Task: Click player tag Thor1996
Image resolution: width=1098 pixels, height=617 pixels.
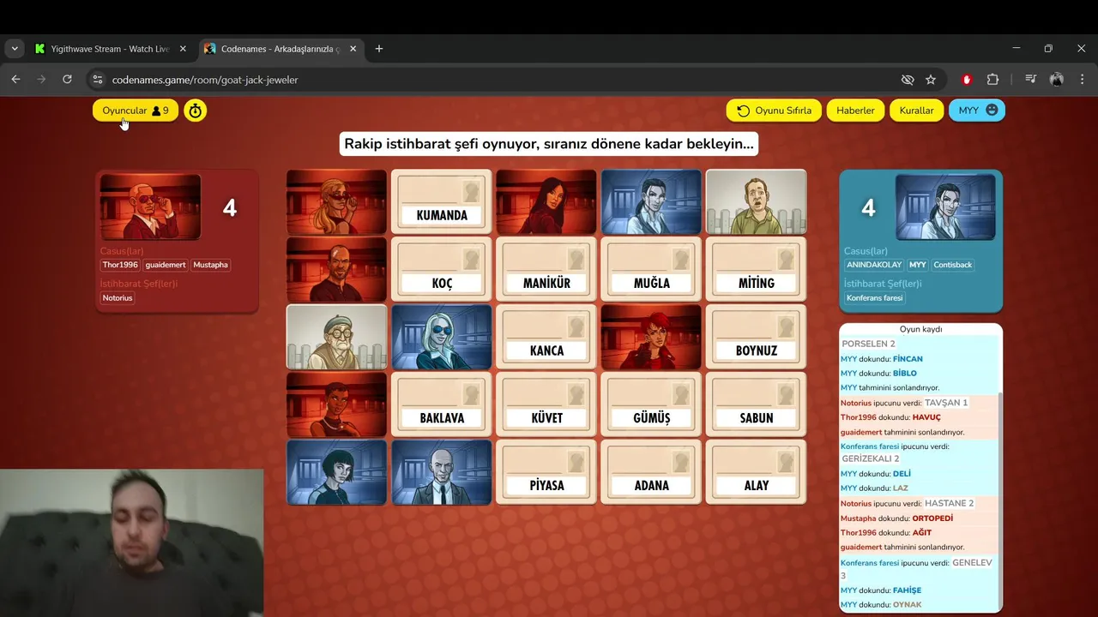Action: click(x=120, y=265)
